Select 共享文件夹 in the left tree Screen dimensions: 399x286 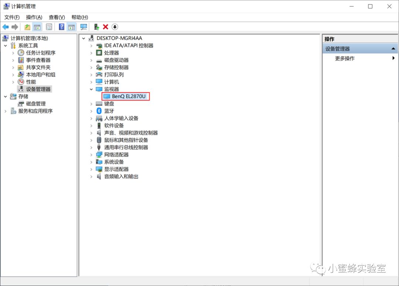(x=38, y=67)
